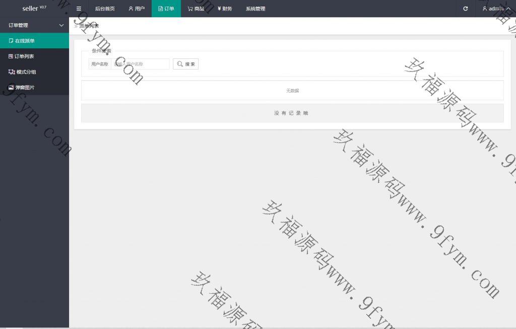Screen dimensions: 516x329
Task: Expand the admin account dropdown
Action: click(496, 9)
